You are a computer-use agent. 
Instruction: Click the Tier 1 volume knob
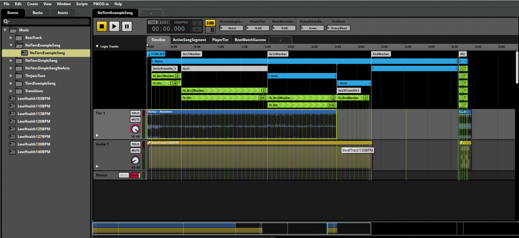(x=135, y=129)
